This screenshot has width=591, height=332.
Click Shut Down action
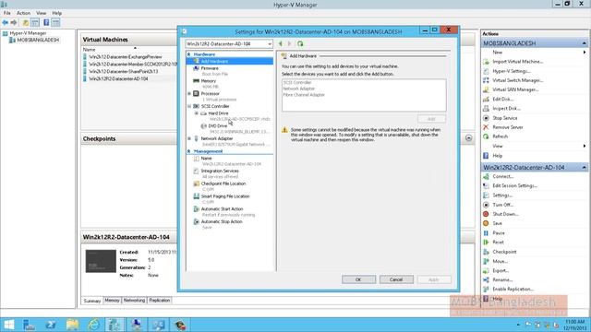tap(505, 214)
